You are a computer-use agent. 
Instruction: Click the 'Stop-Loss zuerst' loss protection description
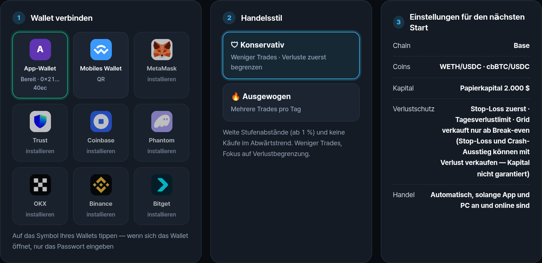click(x=485, y=141)
